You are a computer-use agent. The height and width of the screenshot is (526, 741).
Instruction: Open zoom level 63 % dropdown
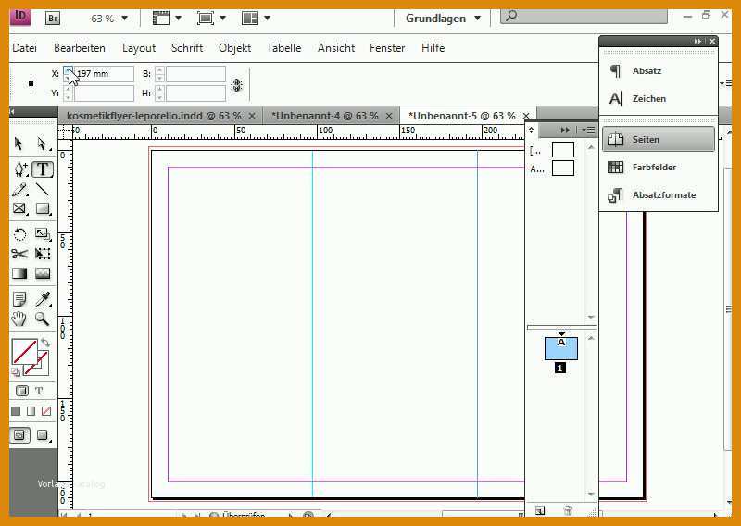125,19
